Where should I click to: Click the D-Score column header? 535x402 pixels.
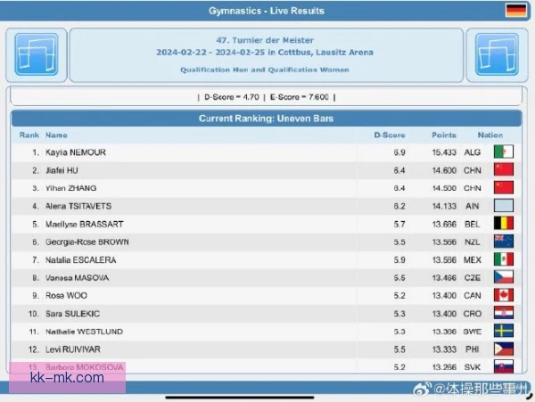tap(390, 135)
